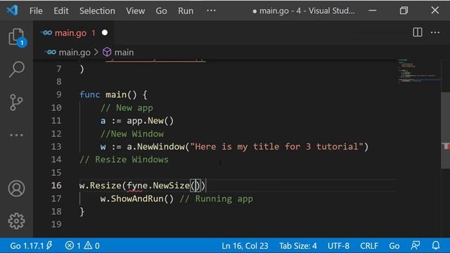
Task: Click the "func" keyword on line 9
Action: tap(89, 95)
